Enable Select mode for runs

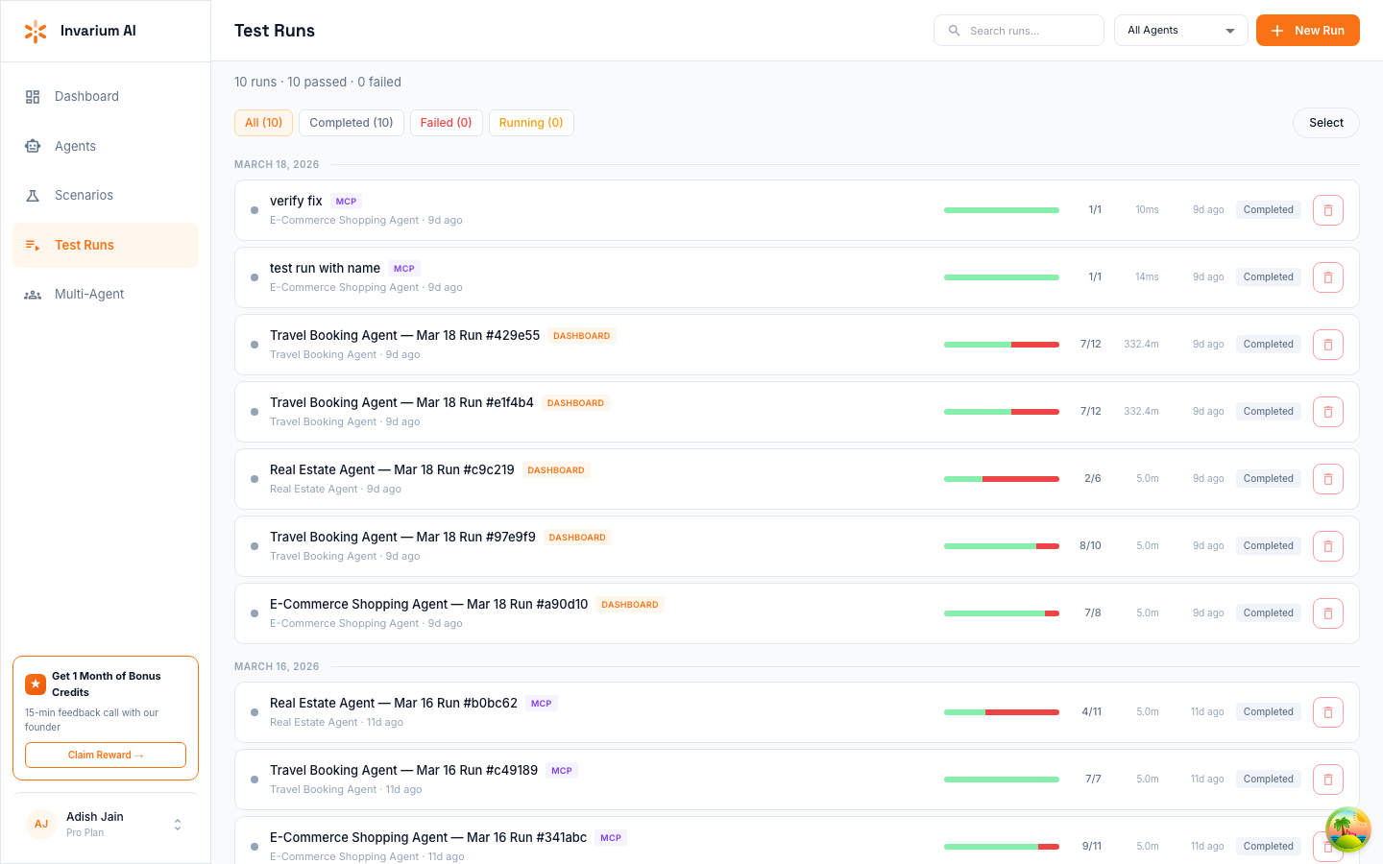click(1325, 123)
